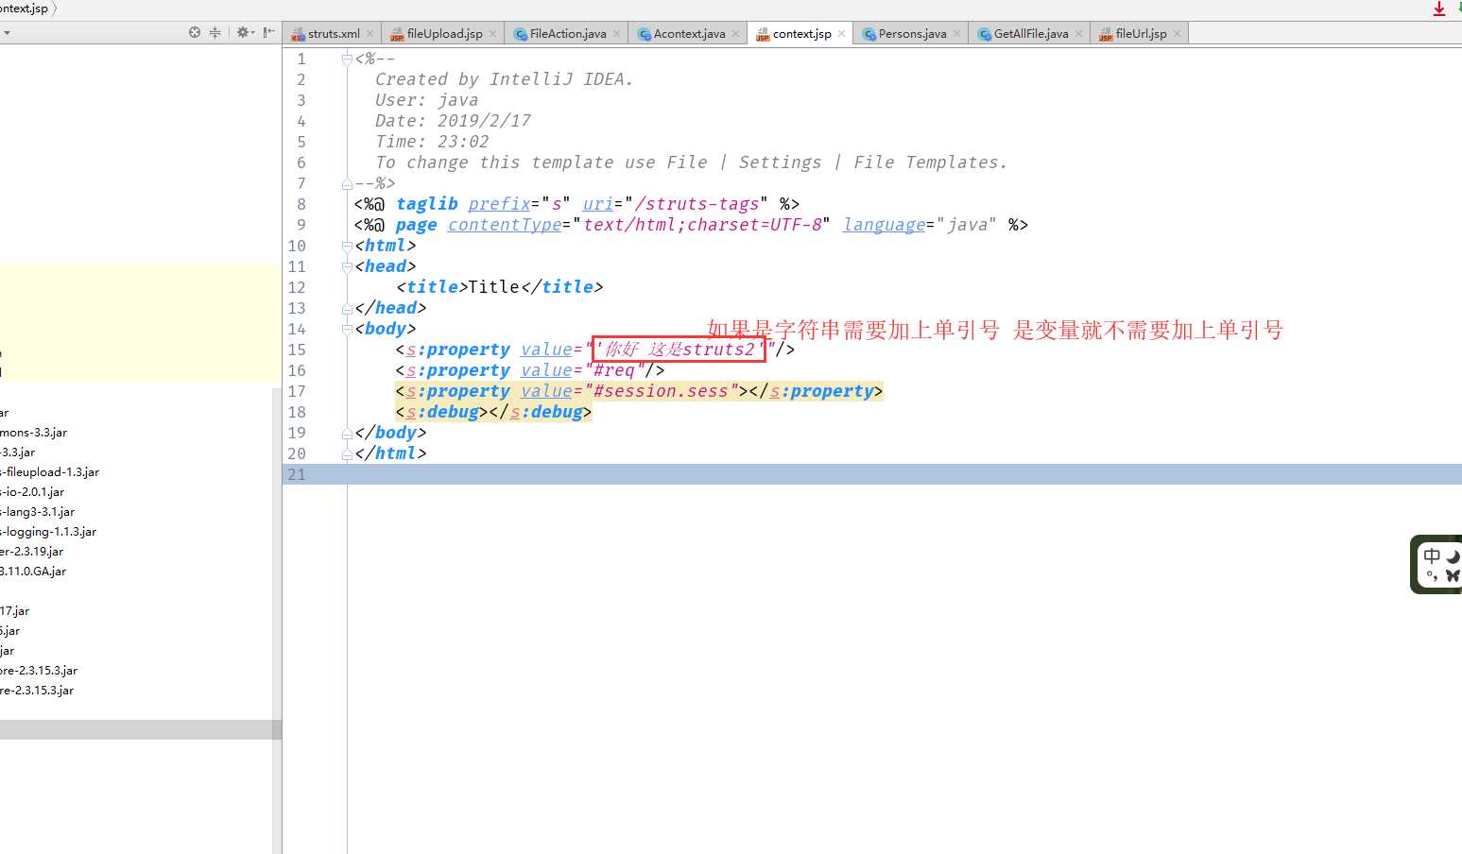Select the 2.3.19.jar library entry

[x=32, y=552]
